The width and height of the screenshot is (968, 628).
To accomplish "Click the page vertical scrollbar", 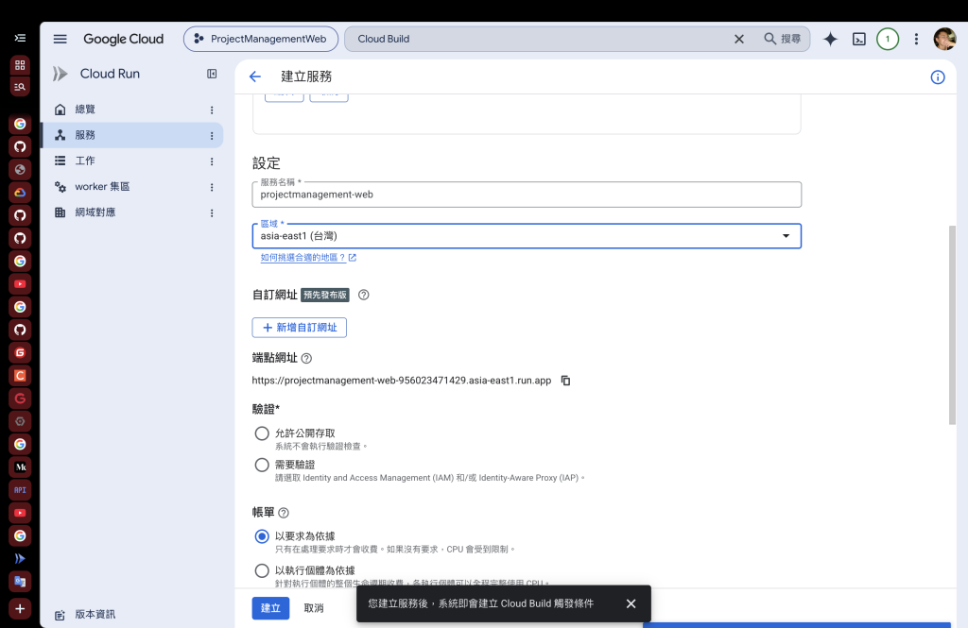I will coord(952,325).
